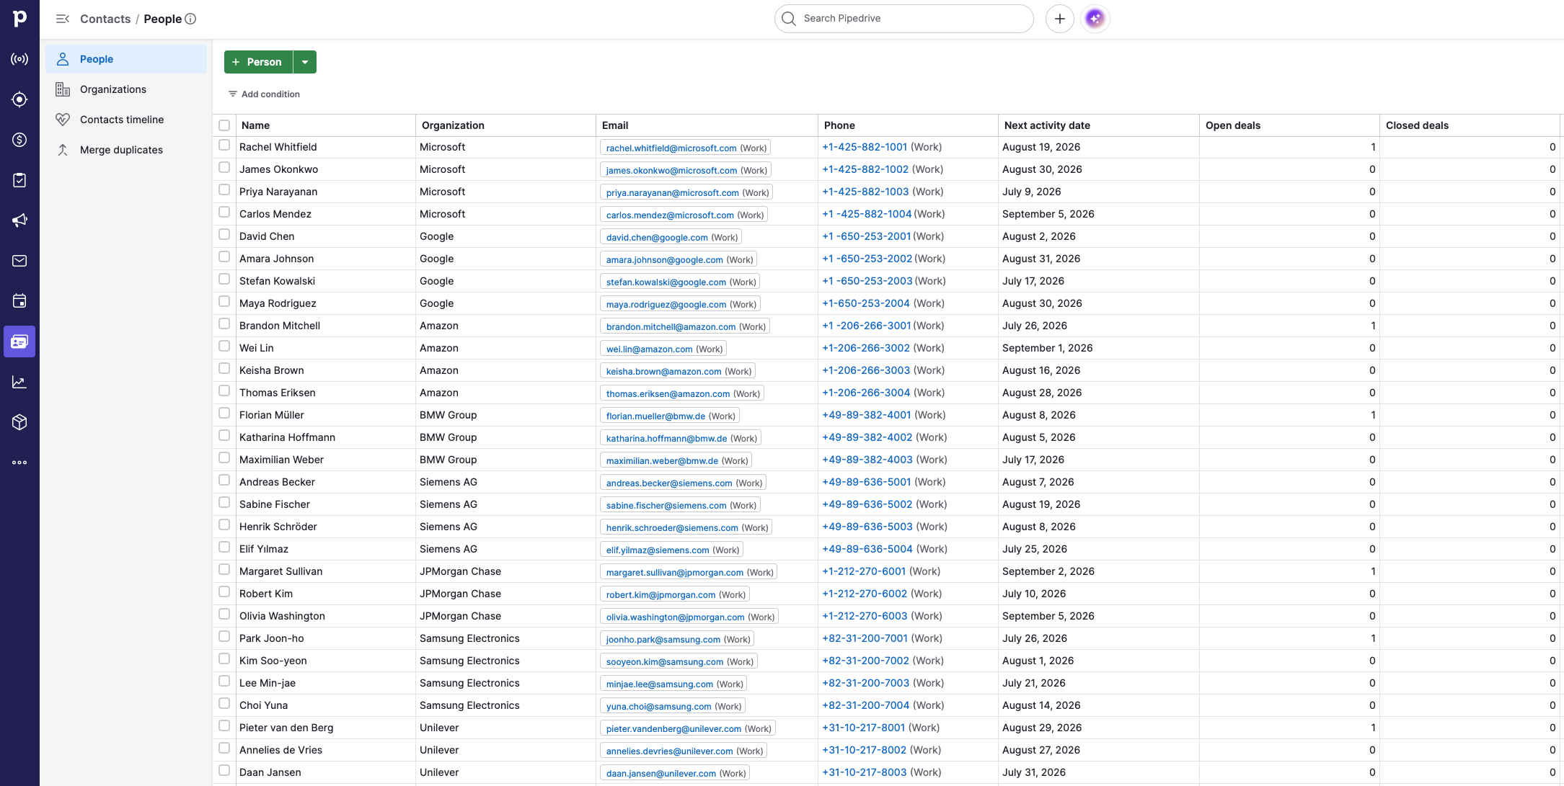Click Add condition filter
Screen dimensions: 1564x786
point(264,94)
